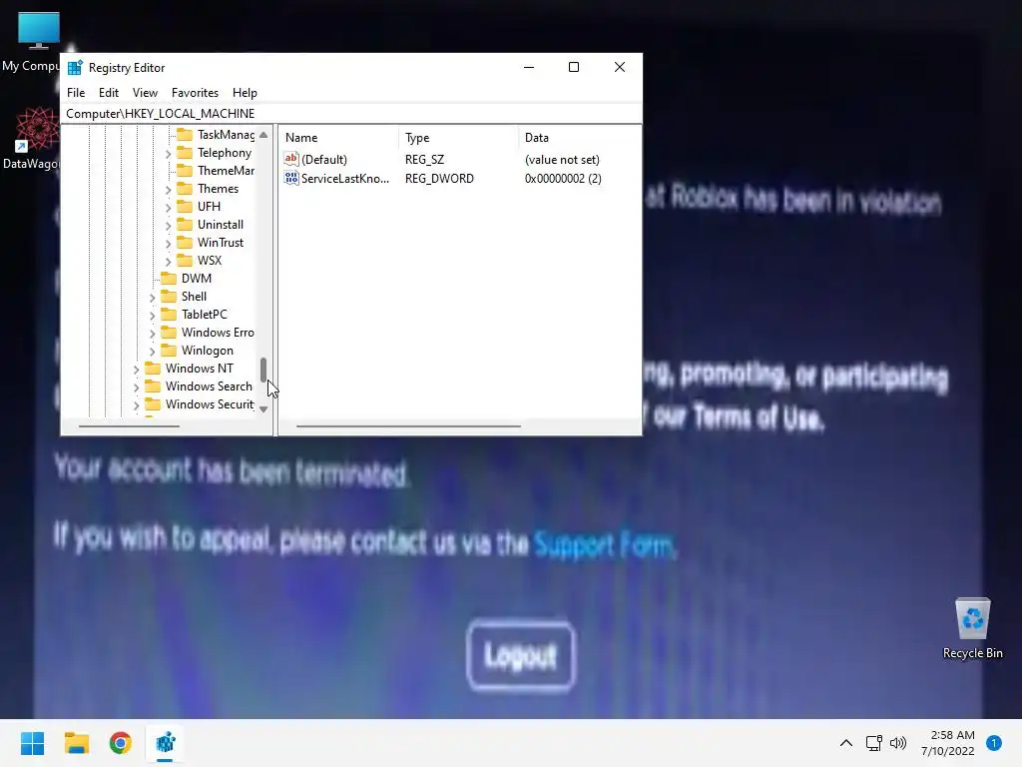Click the DWM folder icon
This screenshot has width=1022, height=767.
(x=169, y=279)
